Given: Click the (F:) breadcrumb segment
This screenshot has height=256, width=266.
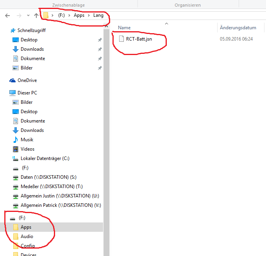Looking at the screenshot, I should [61, 16].
